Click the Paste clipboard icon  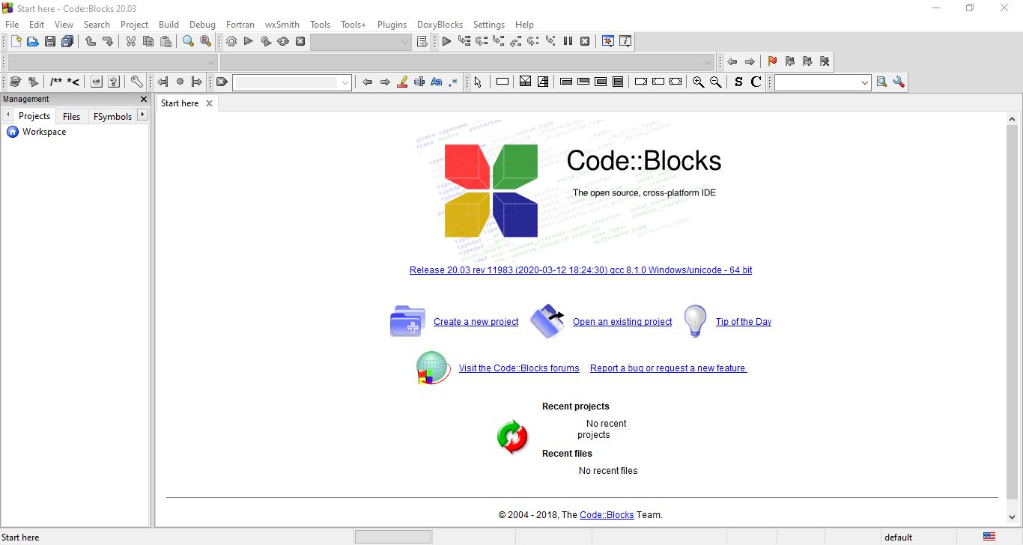pyautogui.click(x=166, y=42)
